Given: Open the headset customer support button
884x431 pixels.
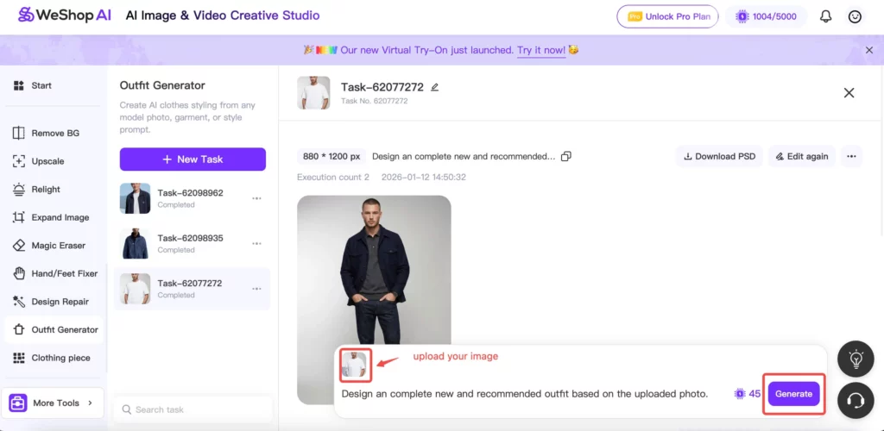Looking at the screenshot, I should (856, 400).
